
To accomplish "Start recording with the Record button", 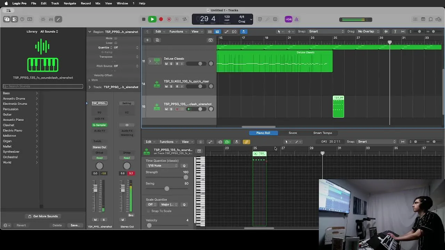I will 161,19.
